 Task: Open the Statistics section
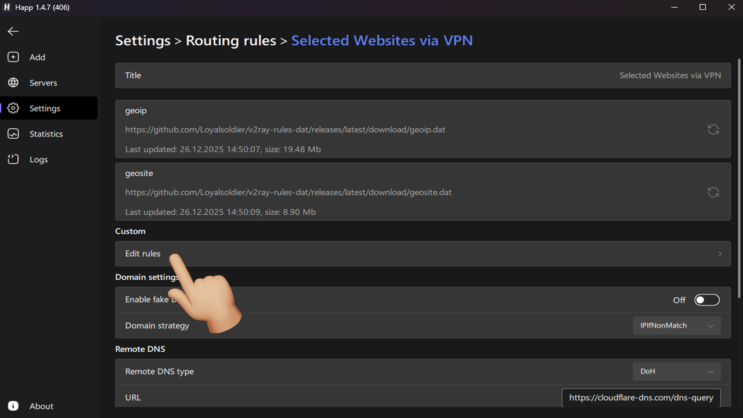(46, 134)
